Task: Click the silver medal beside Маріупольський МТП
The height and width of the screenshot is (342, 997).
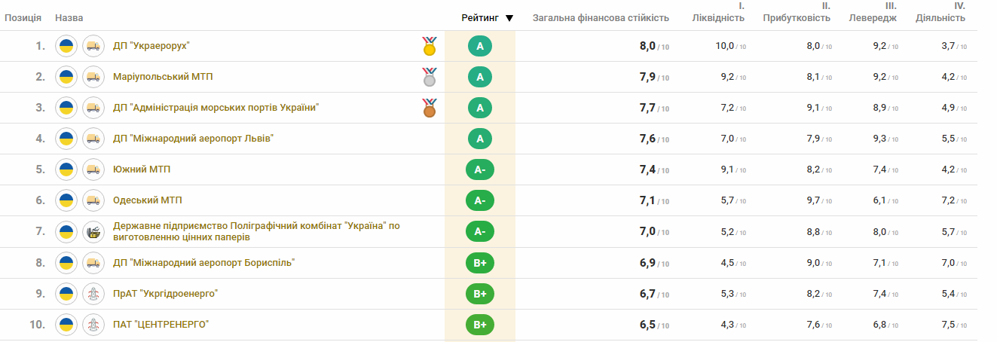Action: pos(429,78)
